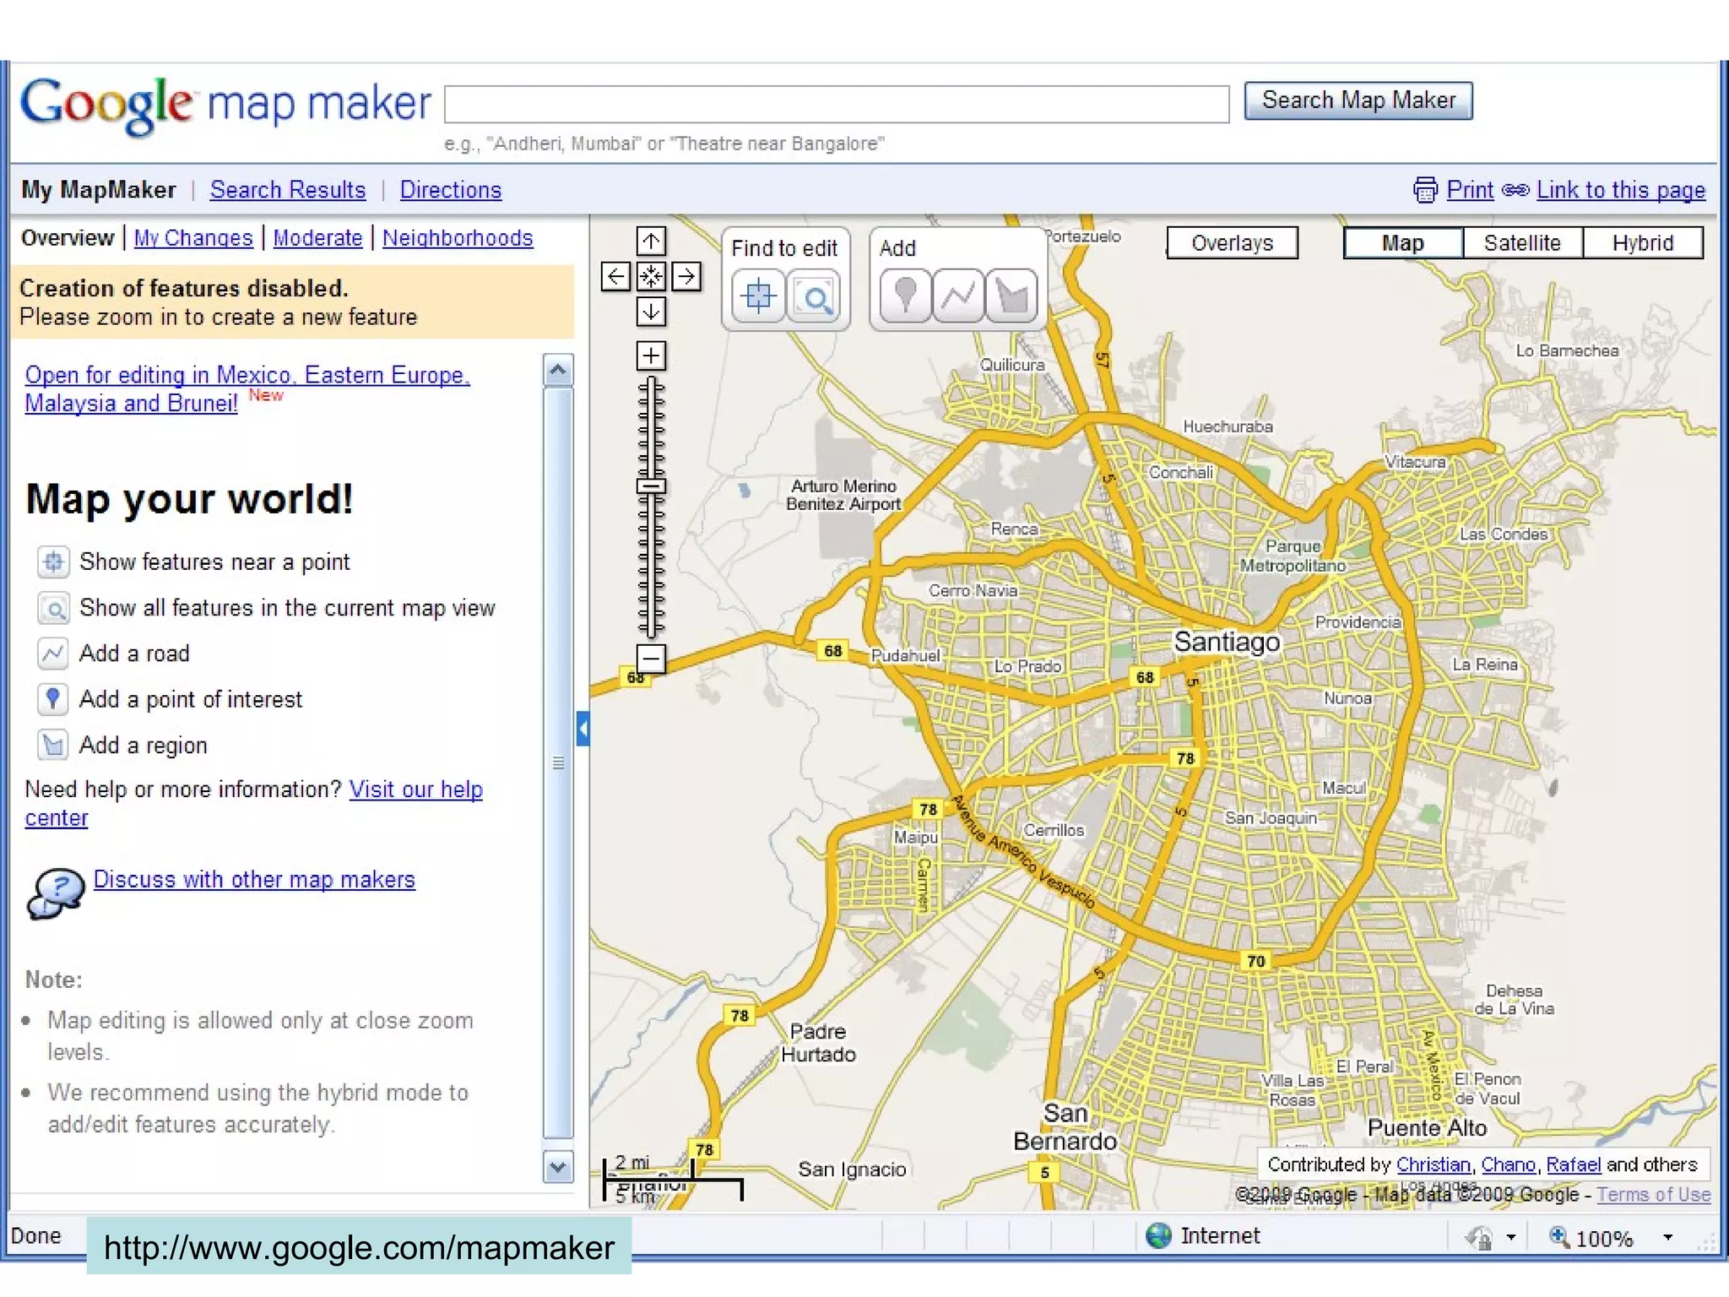Open the Overlays menu on the map

1232,243
